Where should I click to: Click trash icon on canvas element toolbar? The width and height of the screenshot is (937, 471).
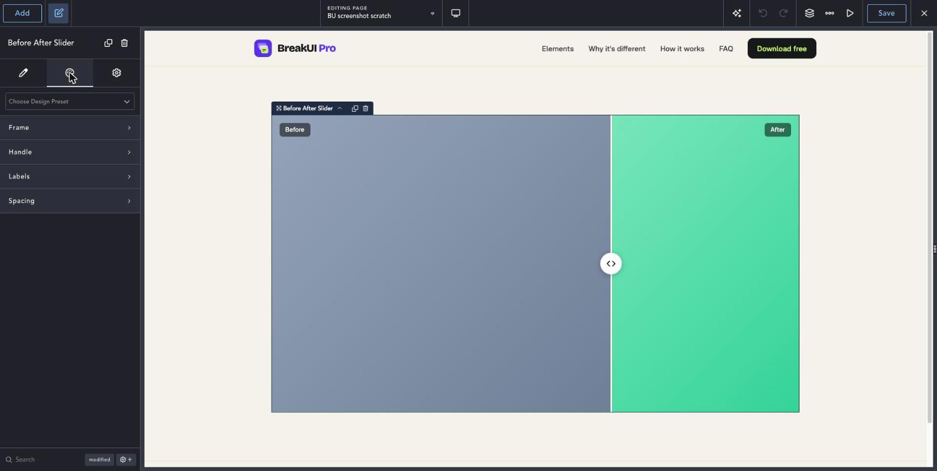tap(365, 108)
